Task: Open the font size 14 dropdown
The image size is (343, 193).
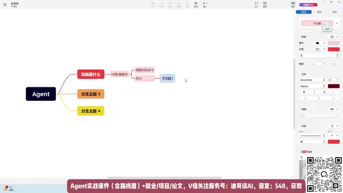Action: 333,80
